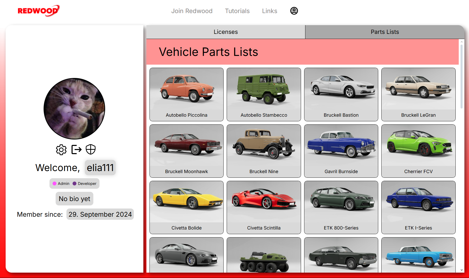Go to the Links page
The image size is (469, 278).
point(270,11)
